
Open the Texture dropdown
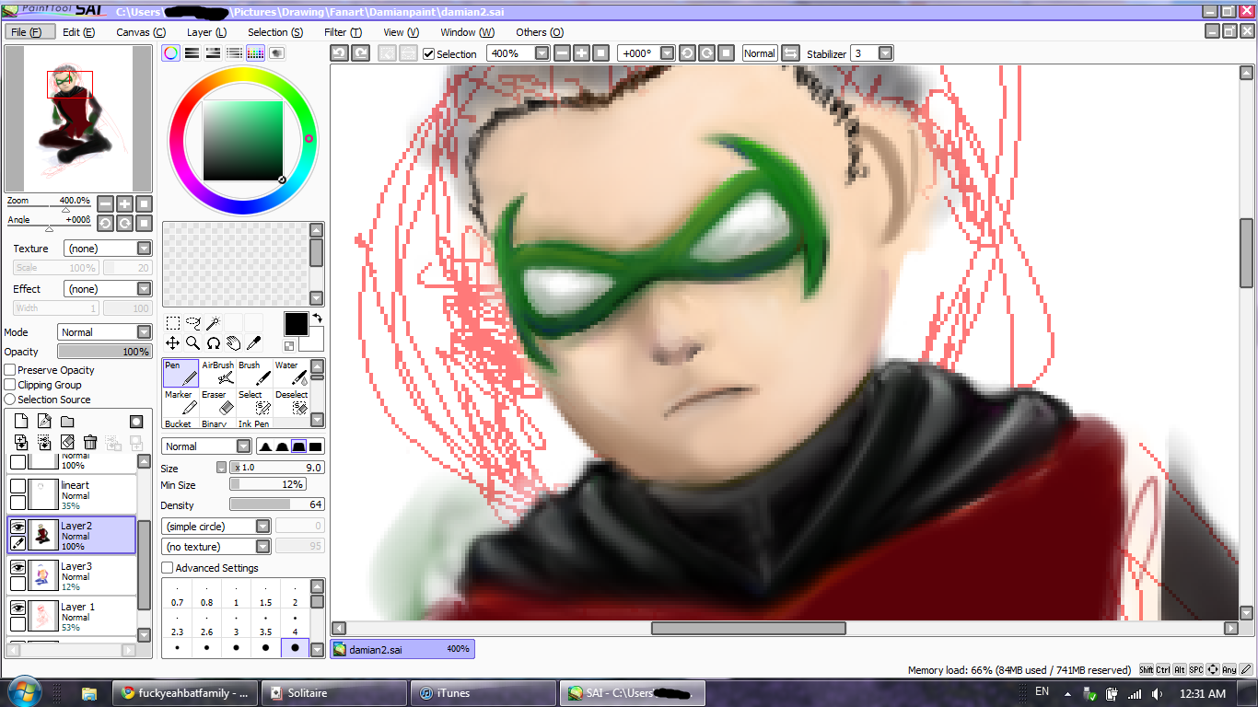point(108,249)
